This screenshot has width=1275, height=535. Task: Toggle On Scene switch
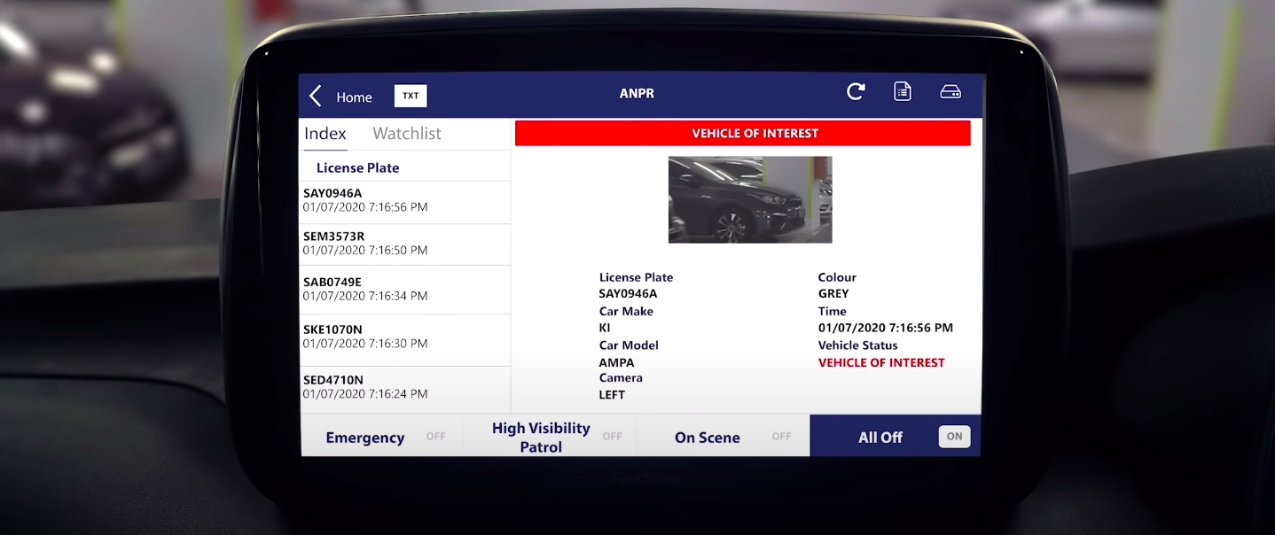(x=781, y=437)
